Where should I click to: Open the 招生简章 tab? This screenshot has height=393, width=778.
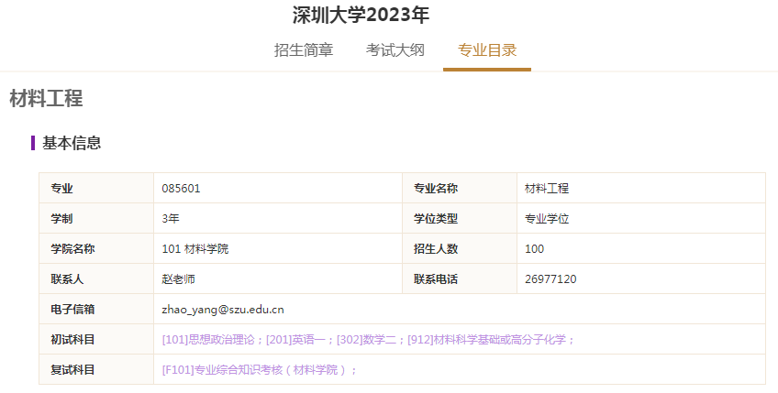pos(303,50)
